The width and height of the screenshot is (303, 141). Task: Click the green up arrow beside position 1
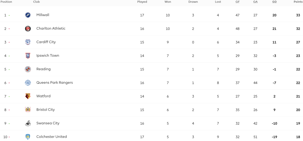[x=9, y=15]
